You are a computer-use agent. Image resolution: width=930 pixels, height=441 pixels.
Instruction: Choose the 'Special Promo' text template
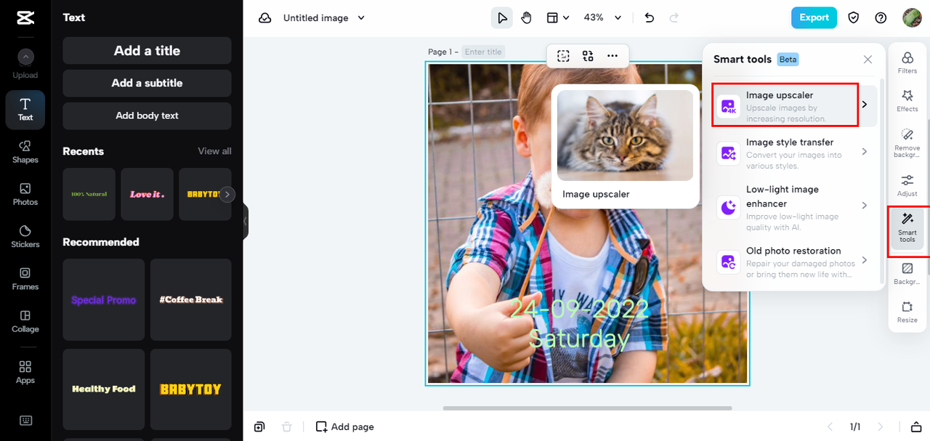point(103,299)
